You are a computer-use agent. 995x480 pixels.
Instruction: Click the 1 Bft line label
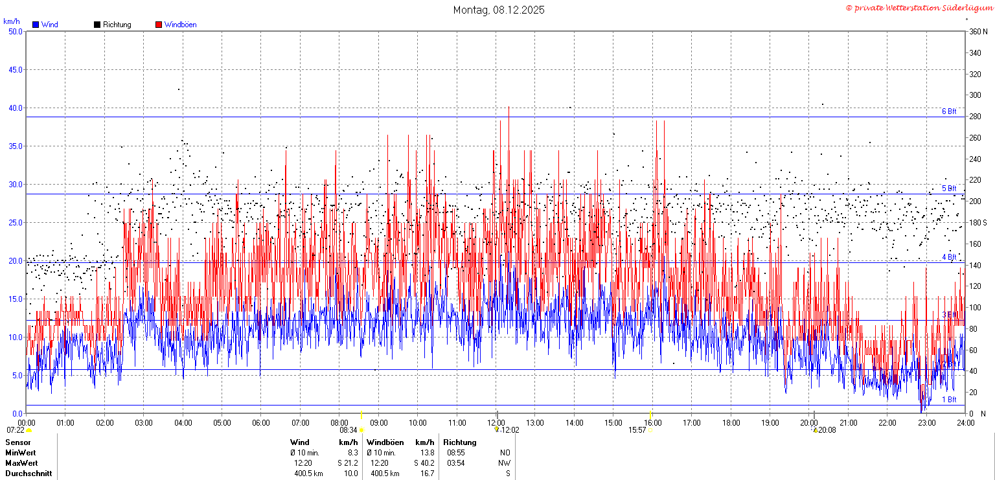(x=949, y=400)
